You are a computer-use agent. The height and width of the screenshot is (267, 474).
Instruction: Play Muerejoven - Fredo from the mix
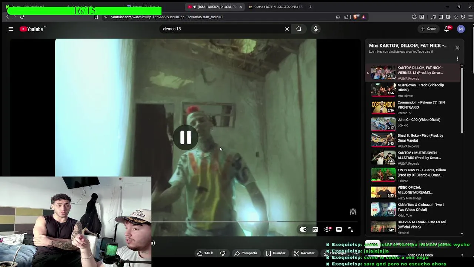coord(413,90)
